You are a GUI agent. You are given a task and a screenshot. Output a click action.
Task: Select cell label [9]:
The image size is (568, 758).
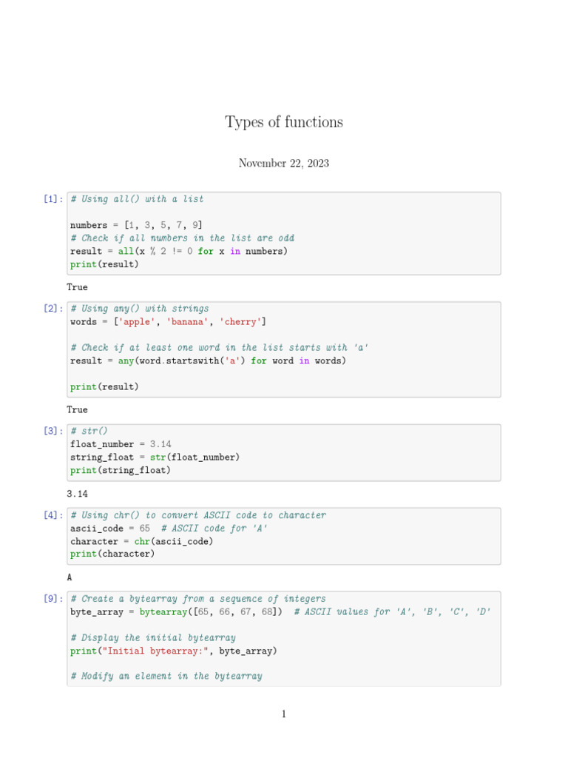tap(53, 599)
